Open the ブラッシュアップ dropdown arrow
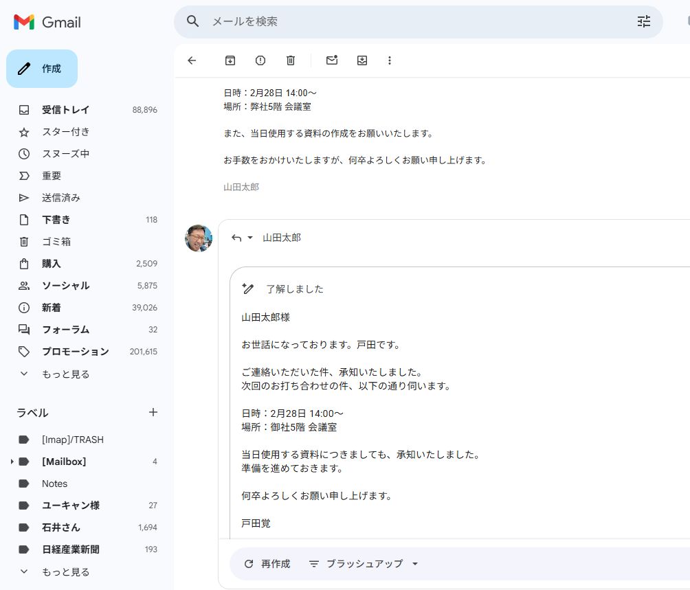Screen dimensions: 690x590 coord(414,563)
